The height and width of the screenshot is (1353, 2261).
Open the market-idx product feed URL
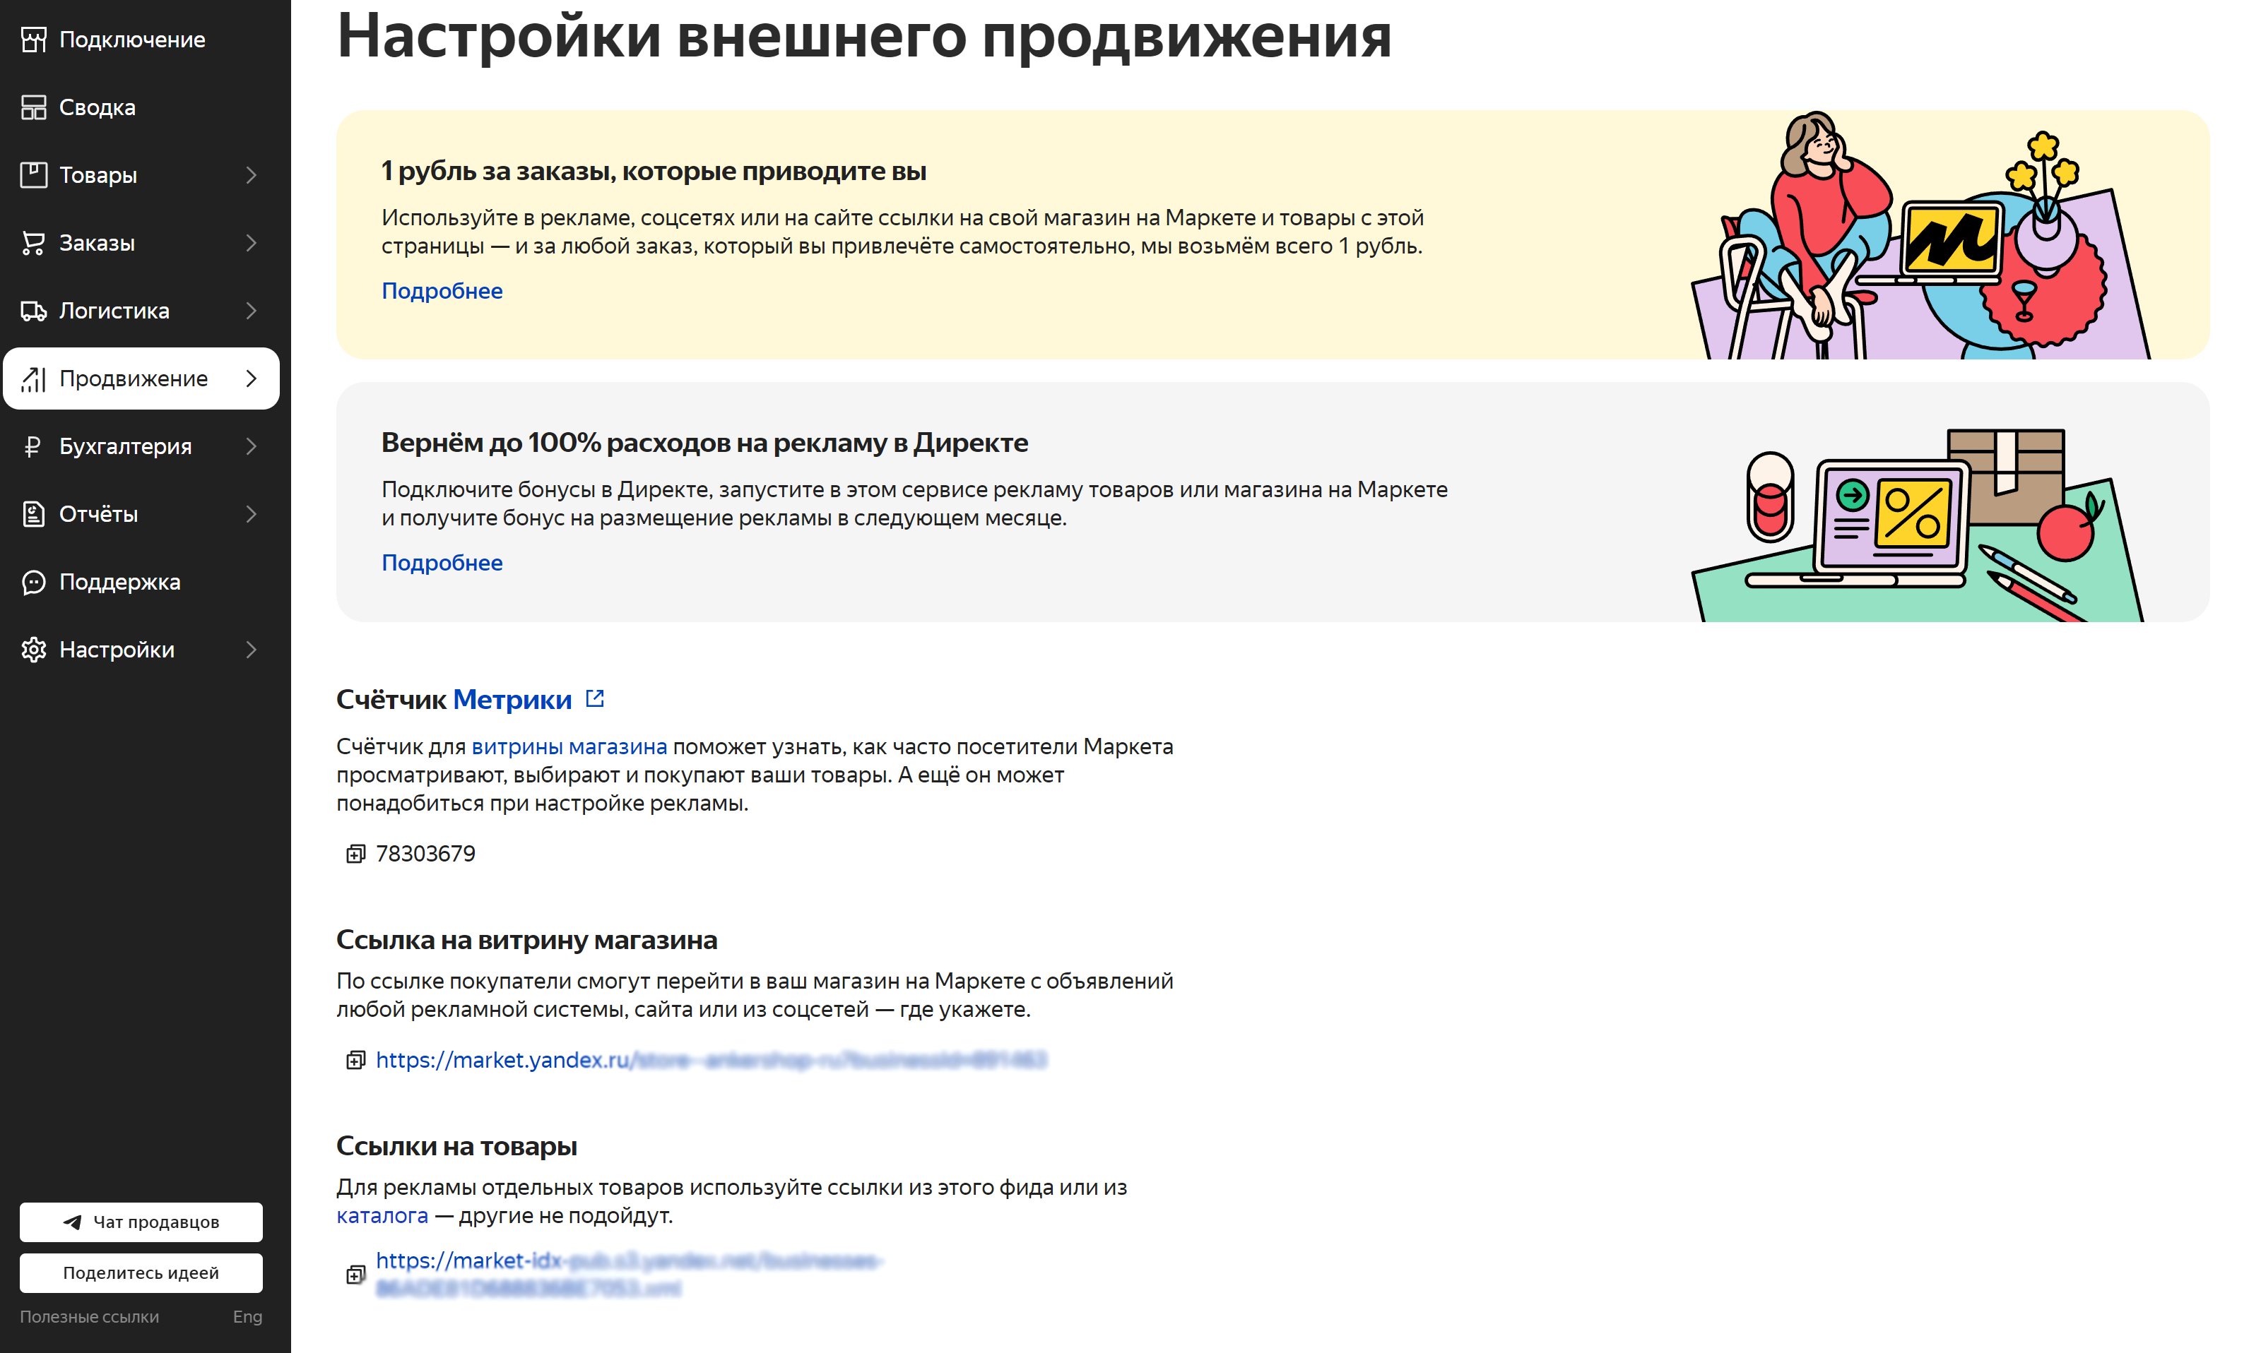[628, 1274]
